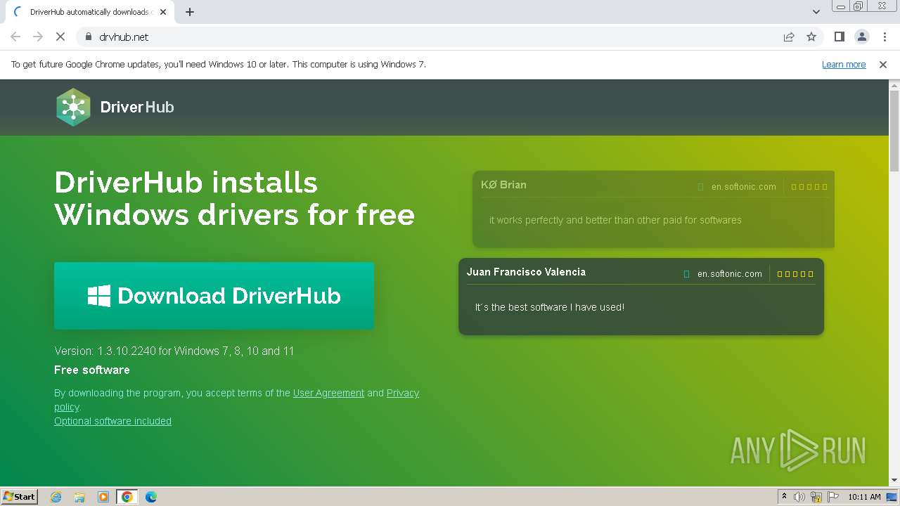Open a new browser tab

click(x=190, y=12)
